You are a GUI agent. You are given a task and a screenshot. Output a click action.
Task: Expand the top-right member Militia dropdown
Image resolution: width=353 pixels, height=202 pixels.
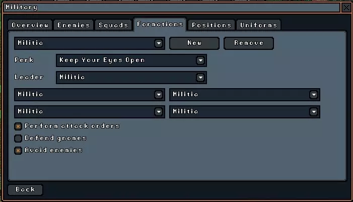pos(245,95)
